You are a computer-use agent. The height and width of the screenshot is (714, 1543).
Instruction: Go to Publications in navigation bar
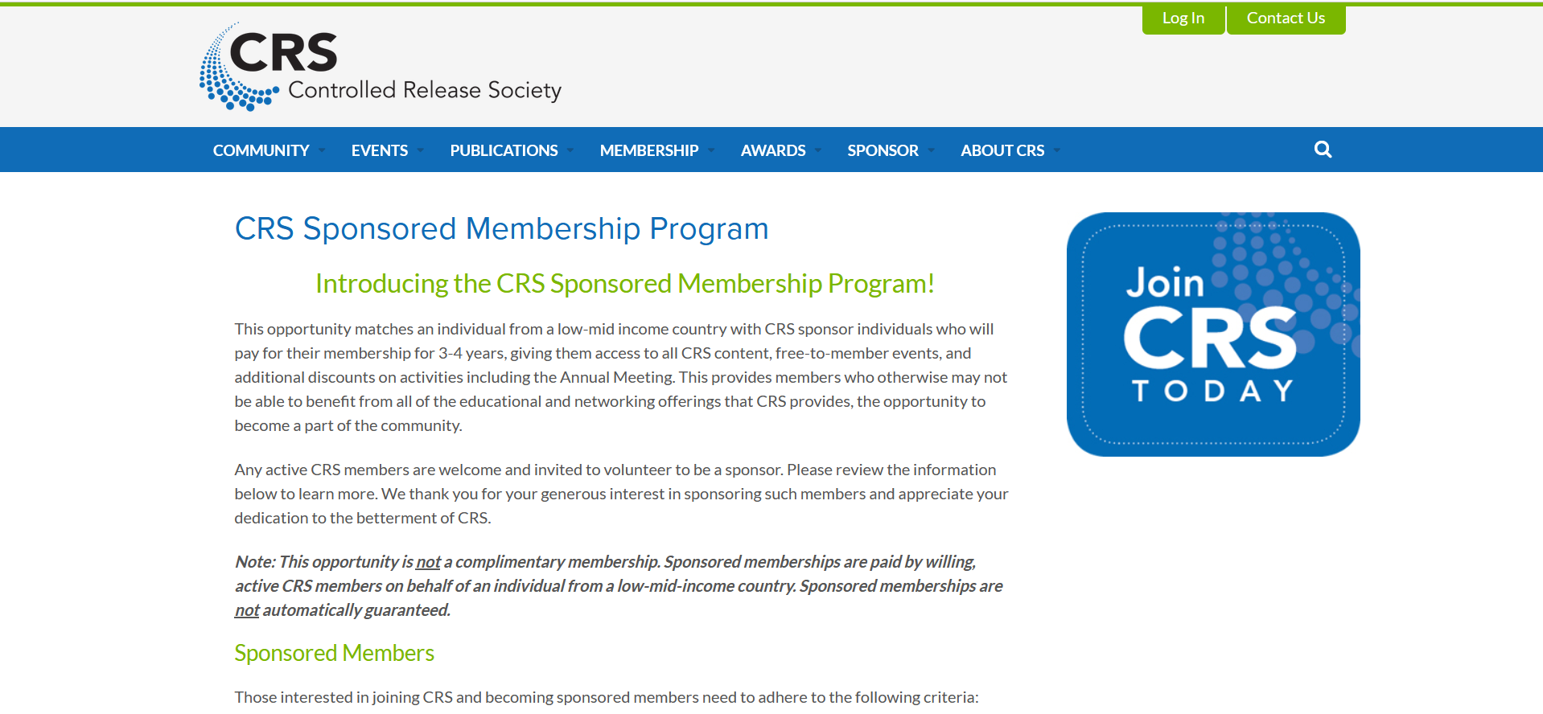pyautogui.click(x=504, y=150)
